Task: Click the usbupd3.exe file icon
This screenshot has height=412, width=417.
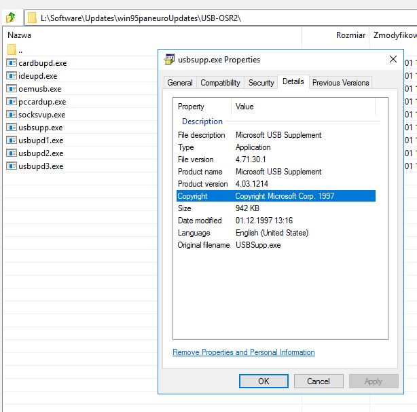Action: (12, 166)
